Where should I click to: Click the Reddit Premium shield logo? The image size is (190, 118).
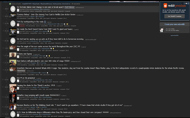165,6
